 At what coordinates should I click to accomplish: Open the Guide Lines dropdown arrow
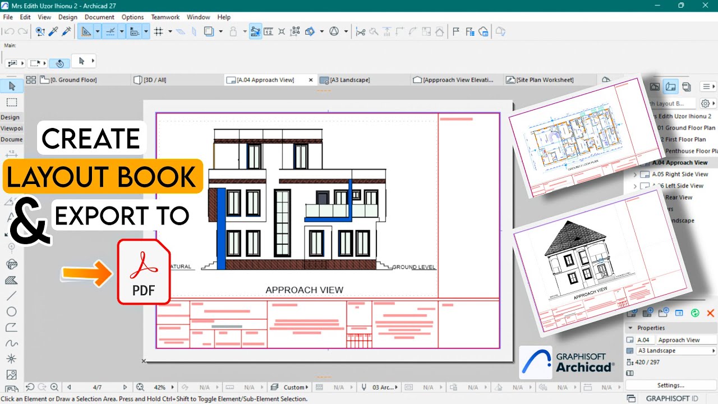98,31
